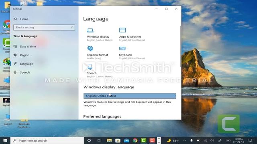Select Speech in the sidebar

22,72
